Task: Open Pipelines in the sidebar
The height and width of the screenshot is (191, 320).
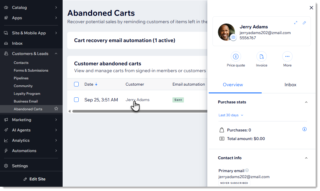Action: click(x=21, y=78)
